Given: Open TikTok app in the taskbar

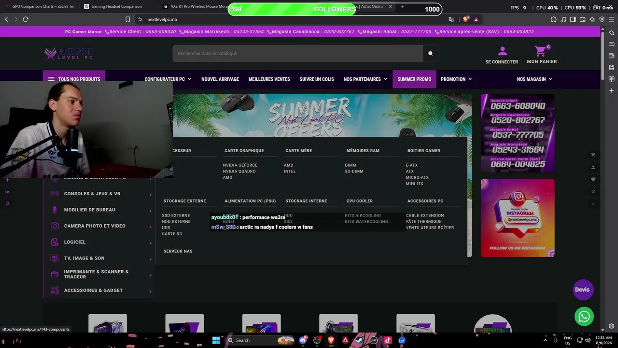Looking at the screenshot, I should pyautogui.click(x=388, y=340).
